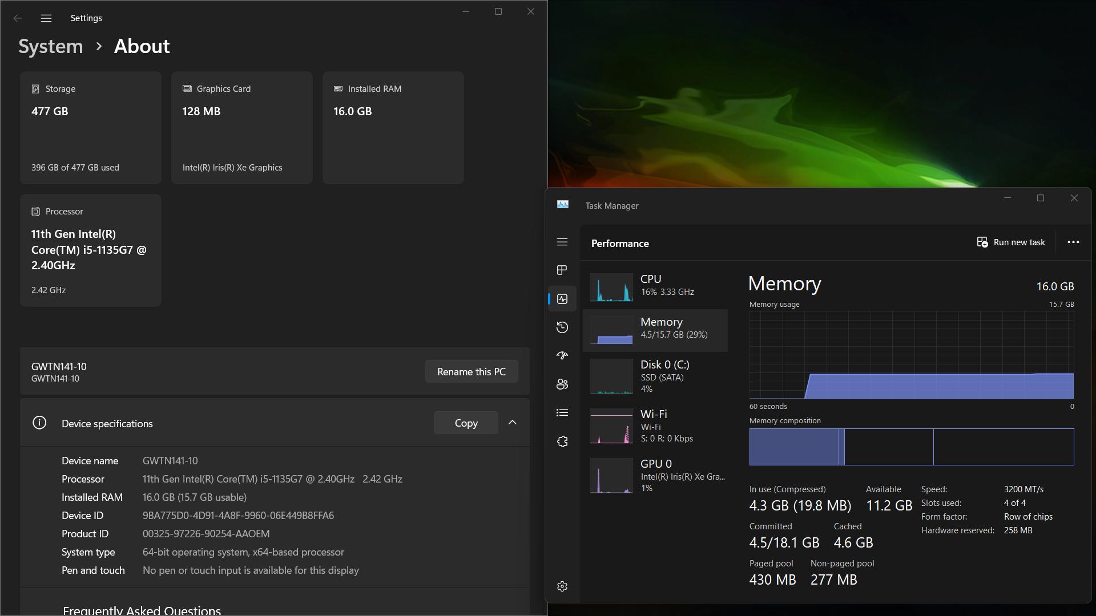Screen dimensions: 1096x616
Task: Click Run new task
Action: 1011,242
